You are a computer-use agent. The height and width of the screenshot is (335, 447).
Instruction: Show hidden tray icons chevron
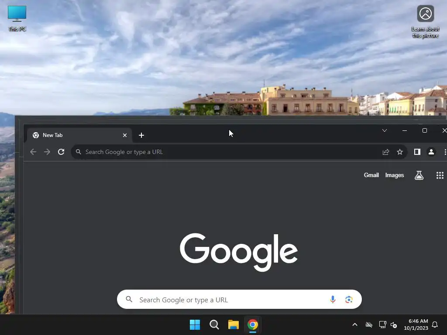[x=355, y=325]
